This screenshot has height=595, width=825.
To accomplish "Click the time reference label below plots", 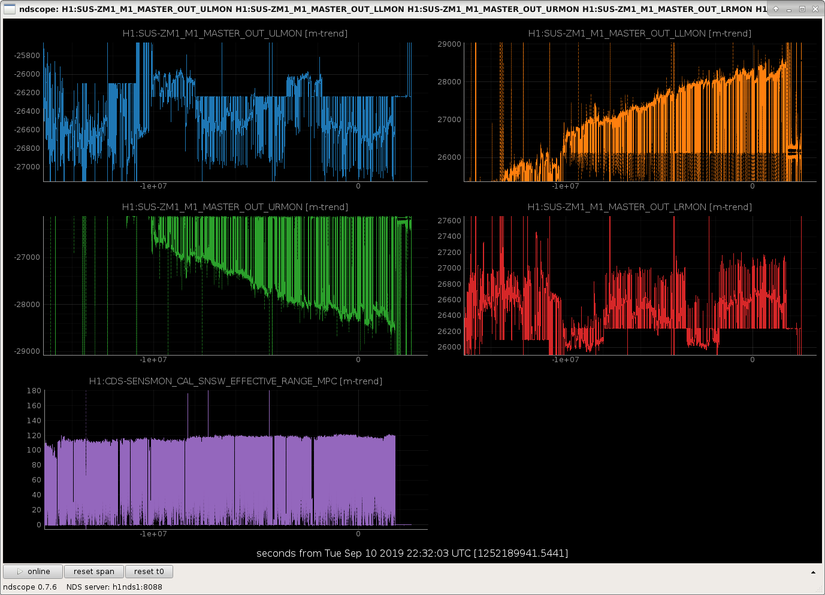I will pyautogui.click(x=412, y=553).
